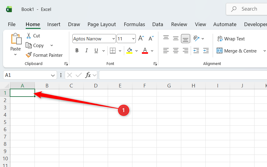Click inside the formula bar field
This screenshot has width=267, height=167.
183,75
